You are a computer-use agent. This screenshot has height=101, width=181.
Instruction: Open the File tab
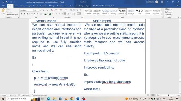[x=3, y=6]
